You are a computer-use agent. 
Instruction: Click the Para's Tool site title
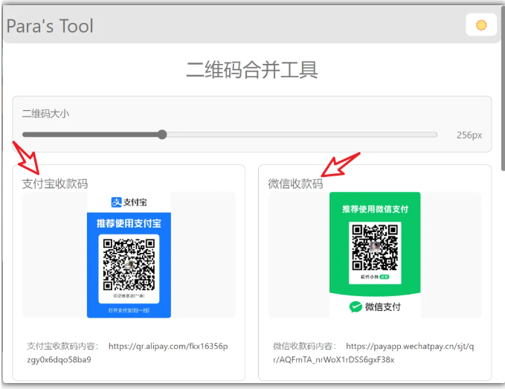[50, 26]
